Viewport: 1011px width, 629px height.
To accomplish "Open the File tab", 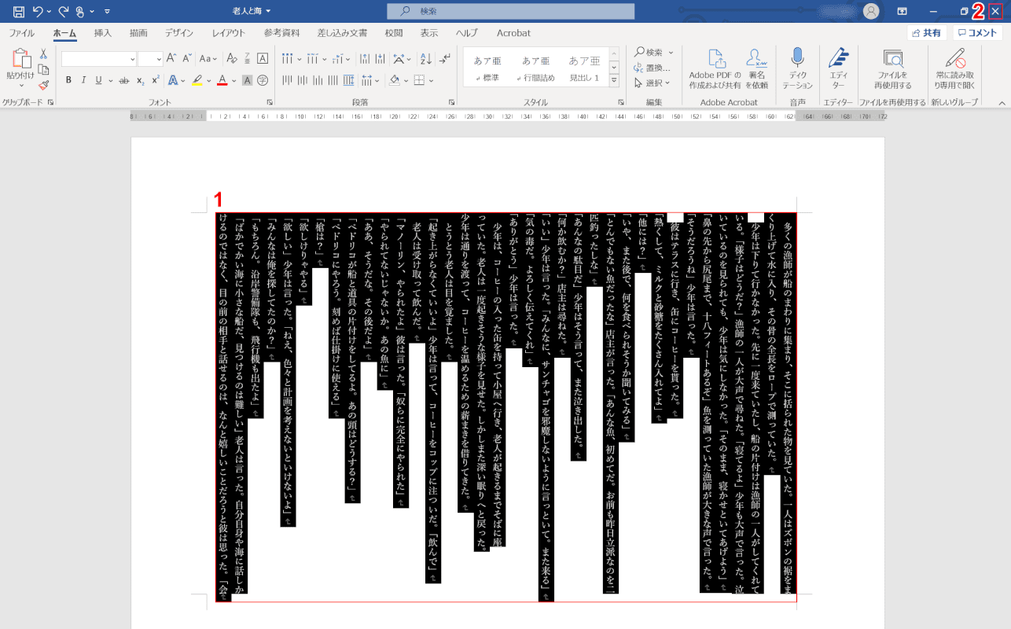I will pyautogui.click(x=21, y=33).
